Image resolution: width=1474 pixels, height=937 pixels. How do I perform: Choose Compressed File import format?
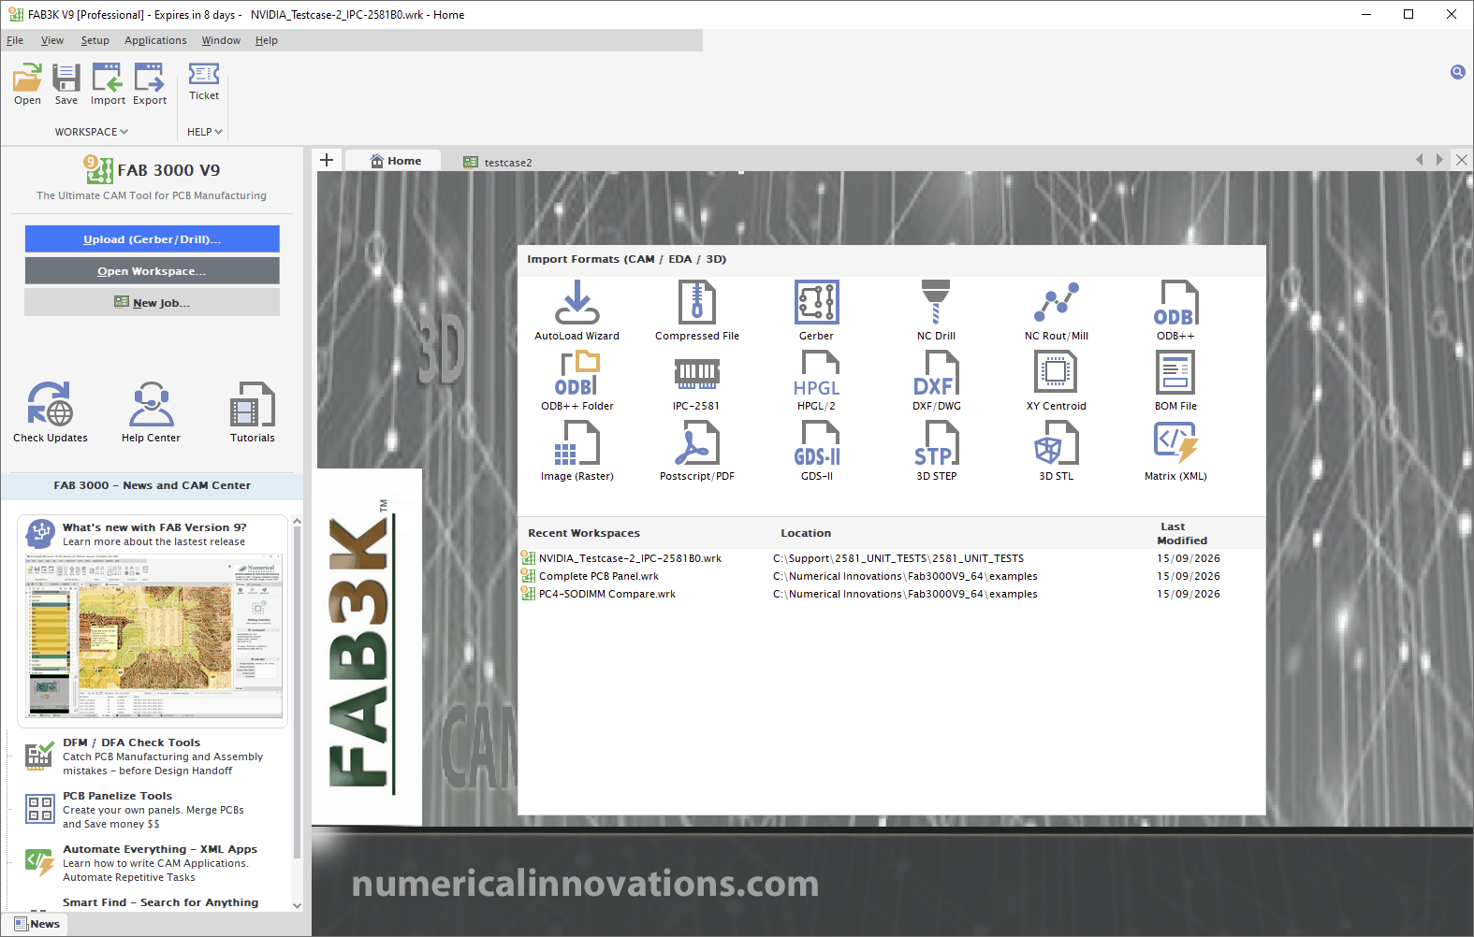pyautogui.click(x=697, y=310)
